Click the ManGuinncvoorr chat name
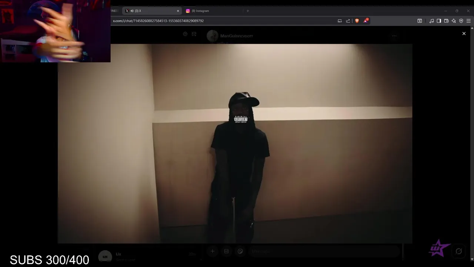Viewport: 474px width, 267px height. click(236, 36)
